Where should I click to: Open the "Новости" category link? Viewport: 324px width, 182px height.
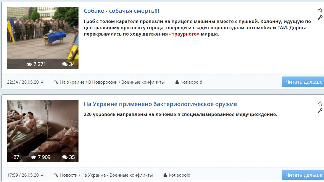click(x=69, y=175)
